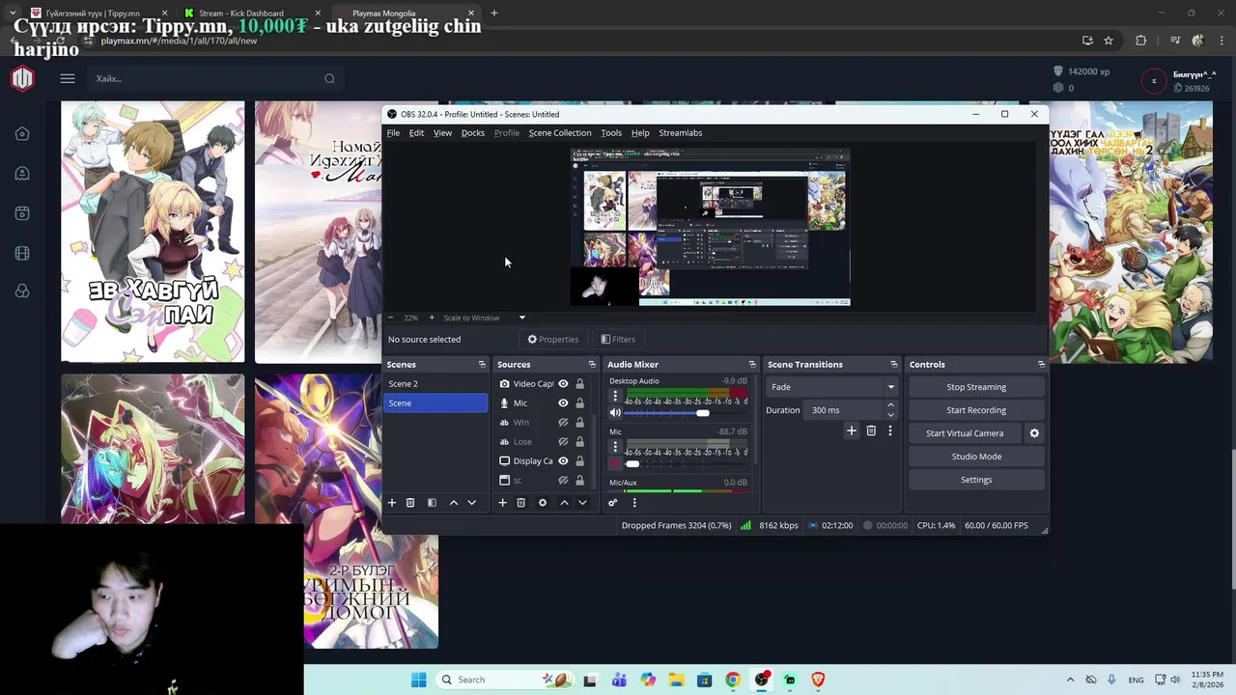Add a new source with plus icon
1236x695 pixels.
[502, 503]
